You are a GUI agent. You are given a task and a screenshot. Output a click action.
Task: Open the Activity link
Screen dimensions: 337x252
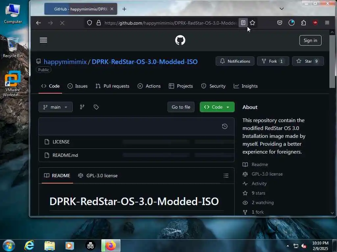pos(259,184)
